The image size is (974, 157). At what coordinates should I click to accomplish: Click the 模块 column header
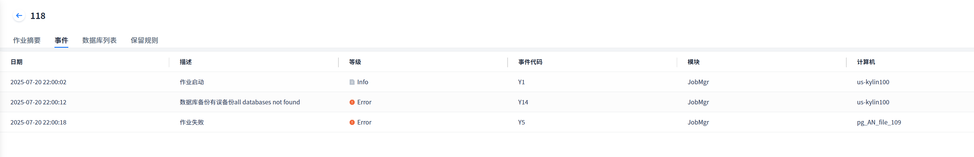coord(694,62)
